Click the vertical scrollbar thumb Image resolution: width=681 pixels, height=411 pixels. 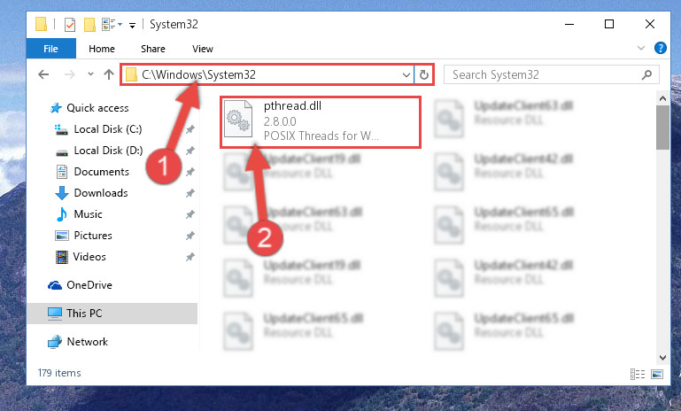662,128
